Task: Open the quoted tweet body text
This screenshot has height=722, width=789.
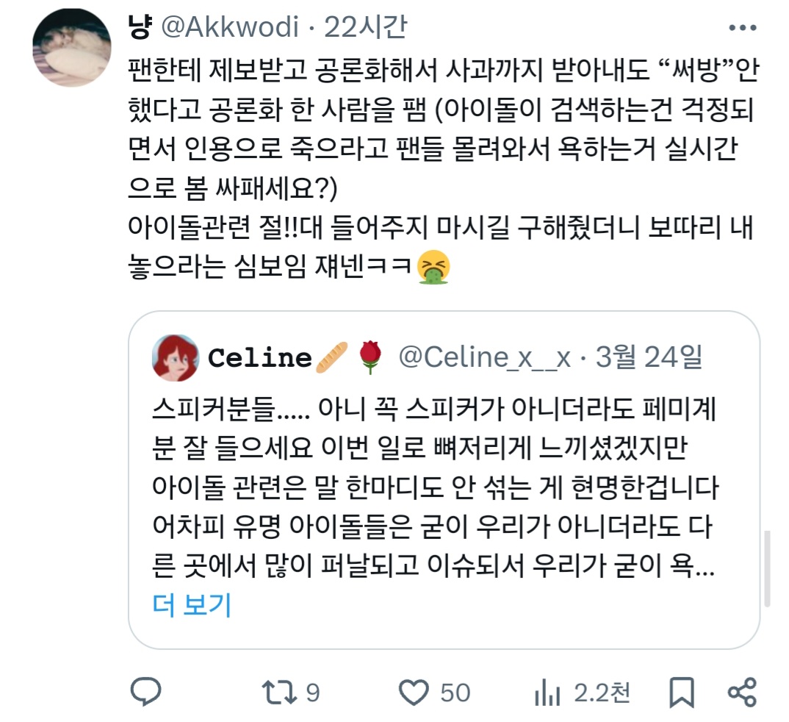Action: pyautogui.click(x=433, y=487)
